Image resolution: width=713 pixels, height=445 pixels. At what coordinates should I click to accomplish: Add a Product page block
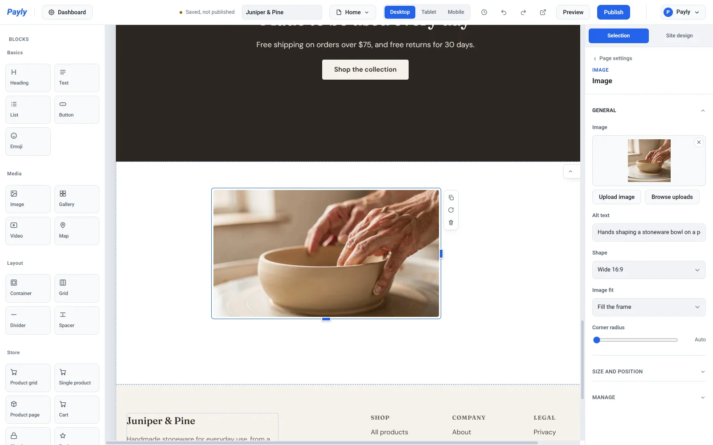tap(28, 409)
